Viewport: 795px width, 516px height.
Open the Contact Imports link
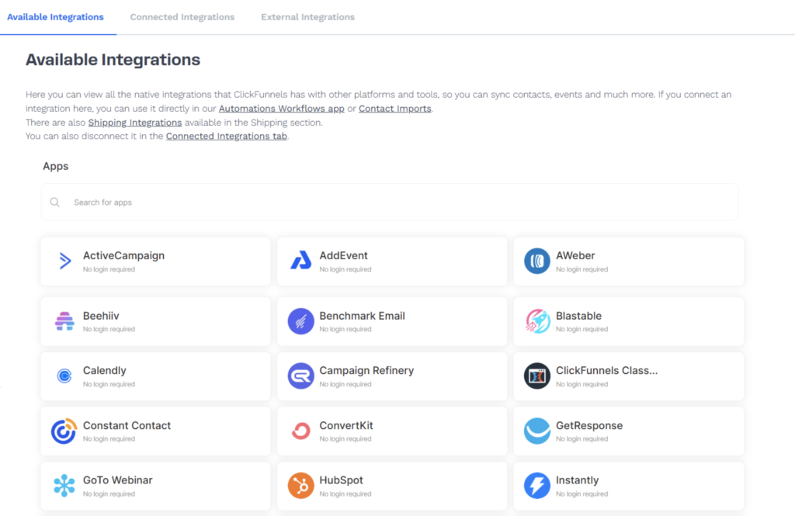(x=395, y=109)
